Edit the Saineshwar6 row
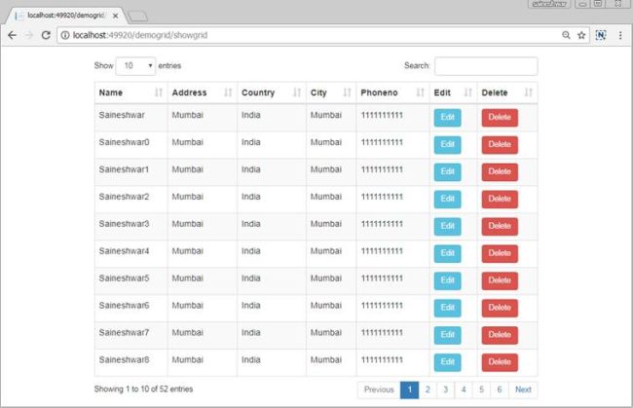This screenshot has width=633, height=408. [x=447, y=308]
